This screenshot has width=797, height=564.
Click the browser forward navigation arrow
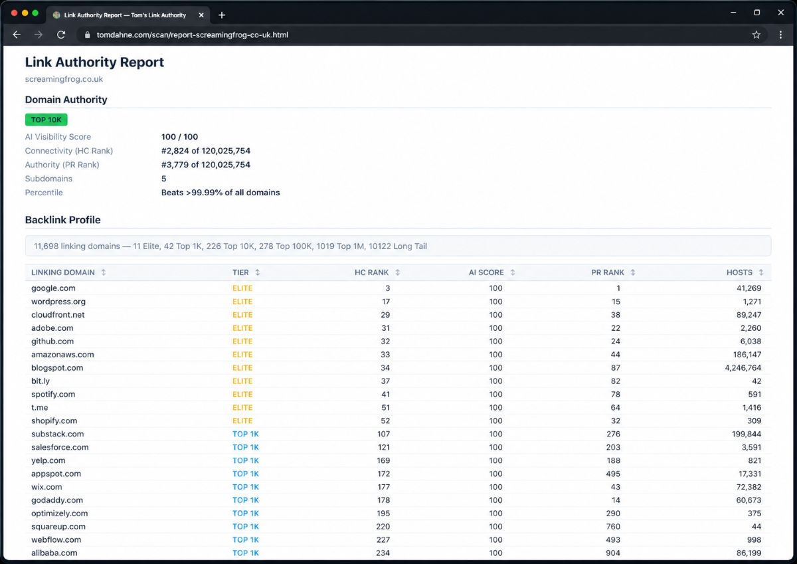[x=39, y=35]
